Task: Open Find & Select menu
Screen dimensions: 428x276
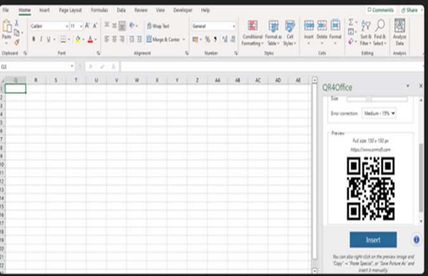Action: pos(380,32)
